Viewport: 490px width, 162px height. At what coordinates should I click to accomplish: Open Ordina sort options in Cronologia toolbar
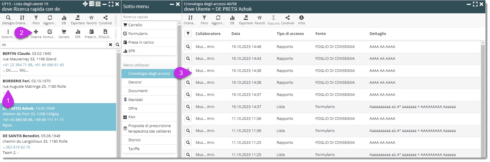tap(190, 18)
